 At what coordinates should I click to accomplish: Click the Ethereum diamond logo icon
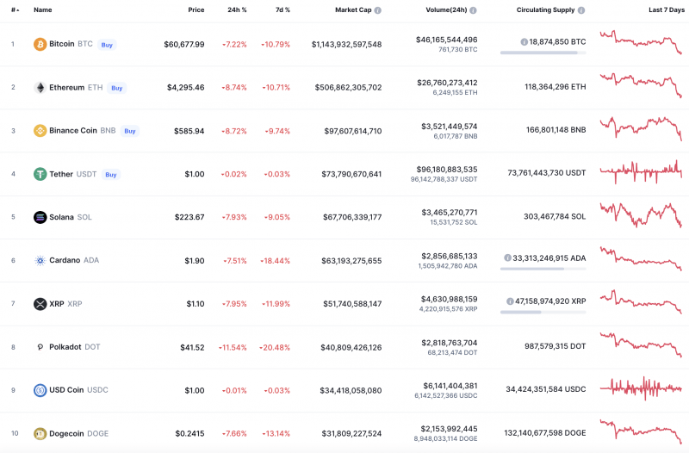coord(40,88)
